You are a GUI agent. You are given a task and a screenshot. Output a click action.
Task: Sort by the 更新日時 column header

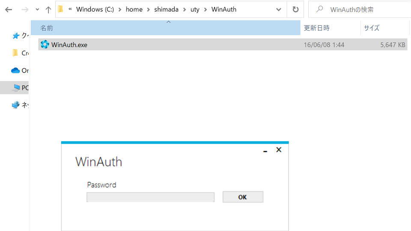pyautogui.click(x=331, y=28)
